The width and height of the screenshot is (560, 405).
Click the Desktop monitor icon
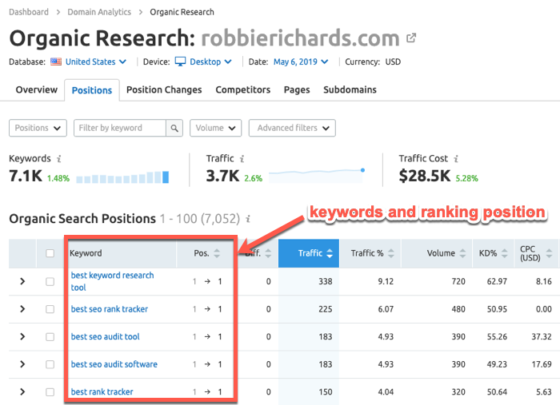(180, 62)
